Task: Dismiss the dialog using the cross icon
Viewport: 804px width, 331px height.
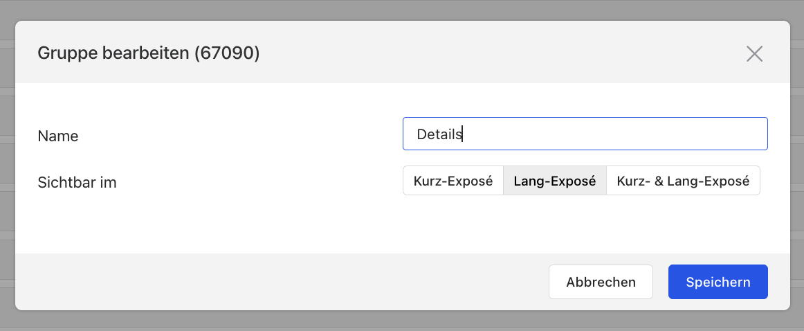Action: tap(754, 53)
